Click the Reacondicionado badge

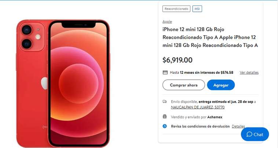pos(176,9)
